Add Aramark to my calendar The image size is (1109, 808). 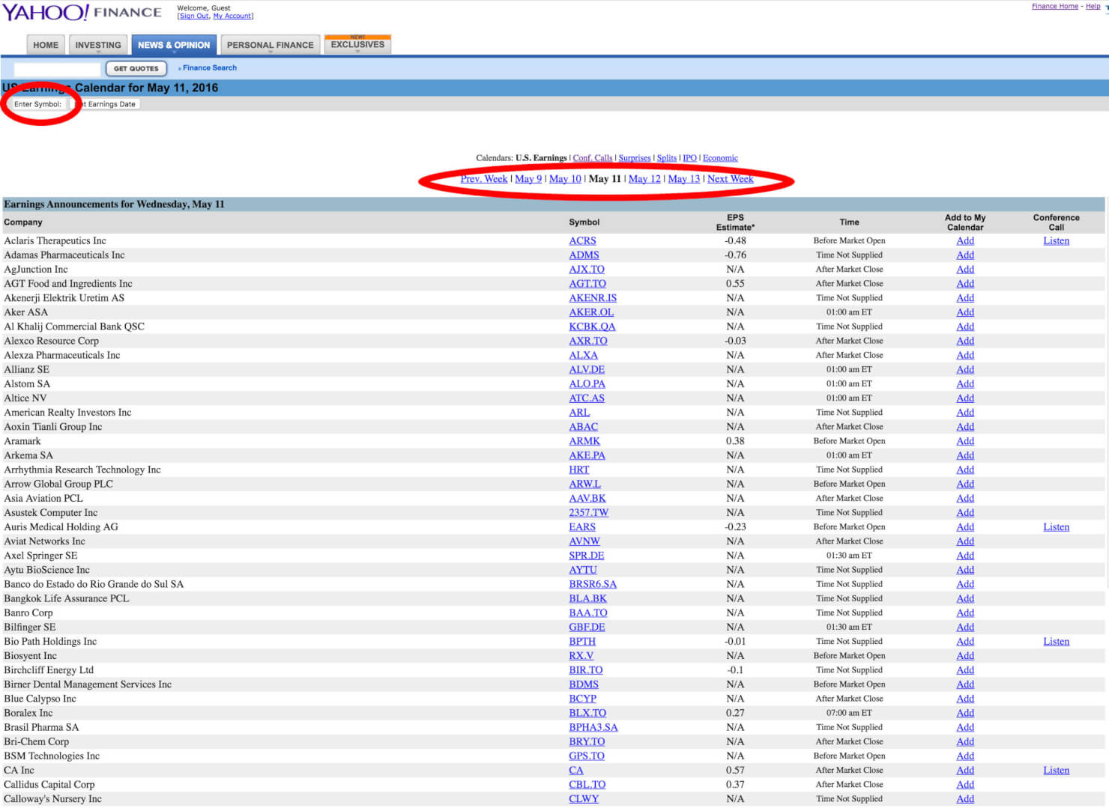point(965,441)
